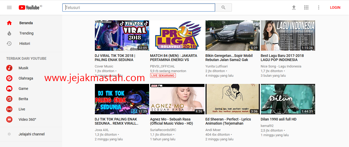The width and height of the screenshot is (349, 147).
Task: Open the Yunita Lutfisari channel
Action: pos(216,66)
